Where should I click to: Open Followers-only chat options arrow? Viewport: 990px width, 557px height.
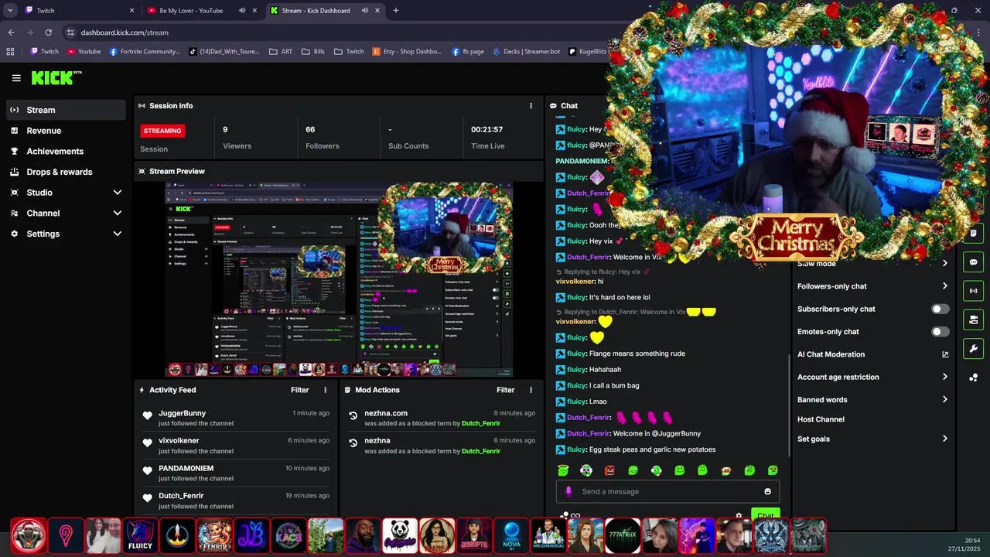tap(944, 286)
